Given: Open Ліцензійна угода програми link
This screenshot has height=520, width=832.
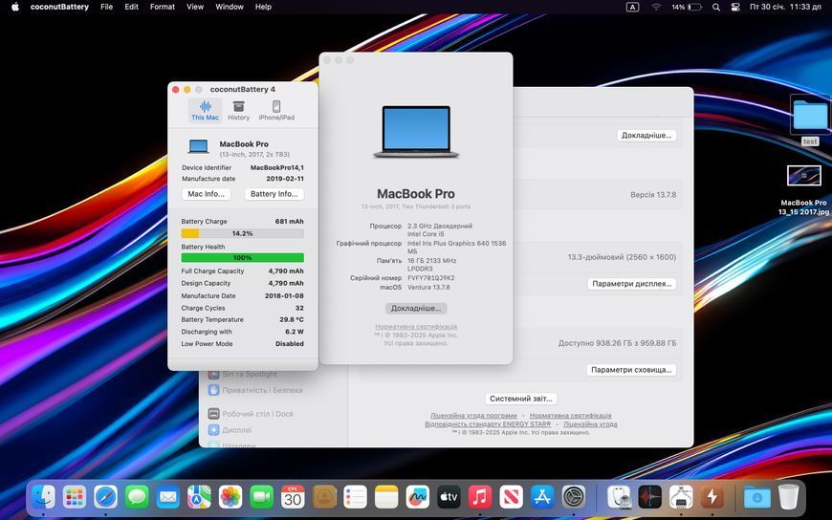Looking at the screenshot, I should click(473, 416).
